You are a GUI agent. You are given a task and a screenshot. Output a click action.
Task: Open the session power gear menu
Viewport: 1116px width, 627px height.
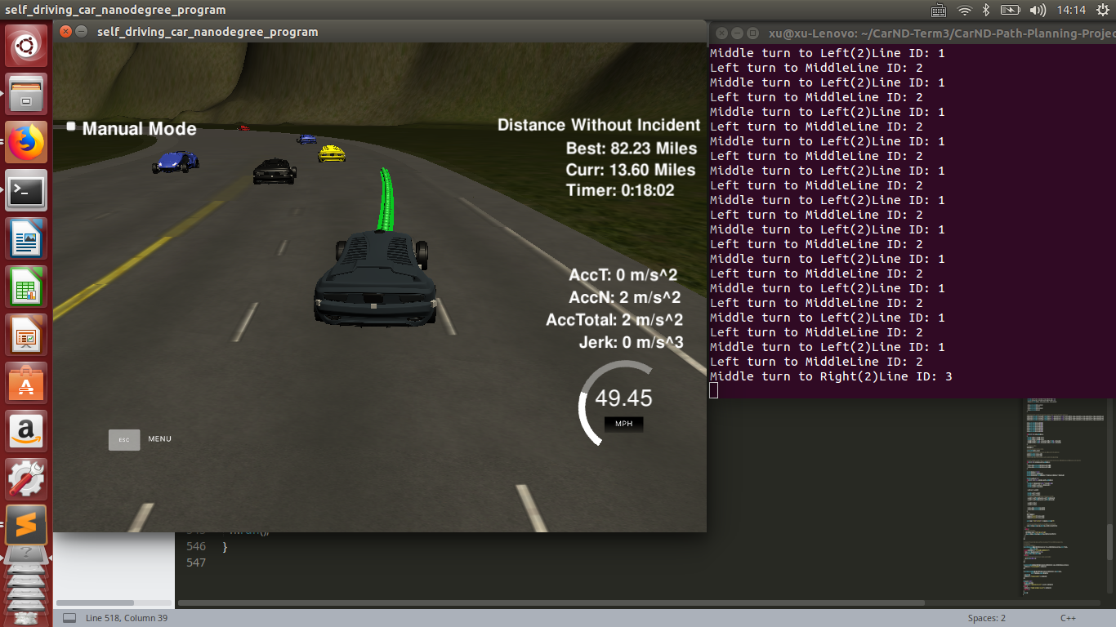pyautogui.click(x=1102, y=10)
